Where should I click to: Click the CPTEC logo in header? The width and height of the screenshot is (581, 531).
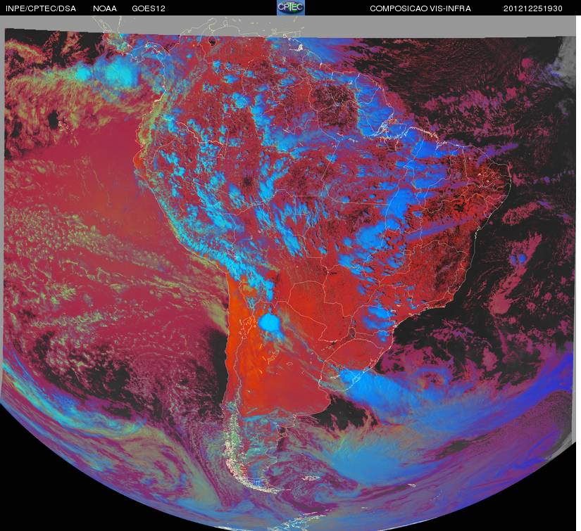[x=290, y=8]
